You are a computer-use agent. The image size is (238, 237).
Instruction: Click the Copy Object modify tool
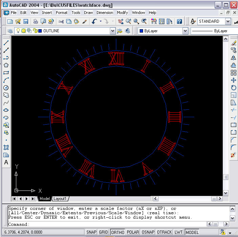234,50
